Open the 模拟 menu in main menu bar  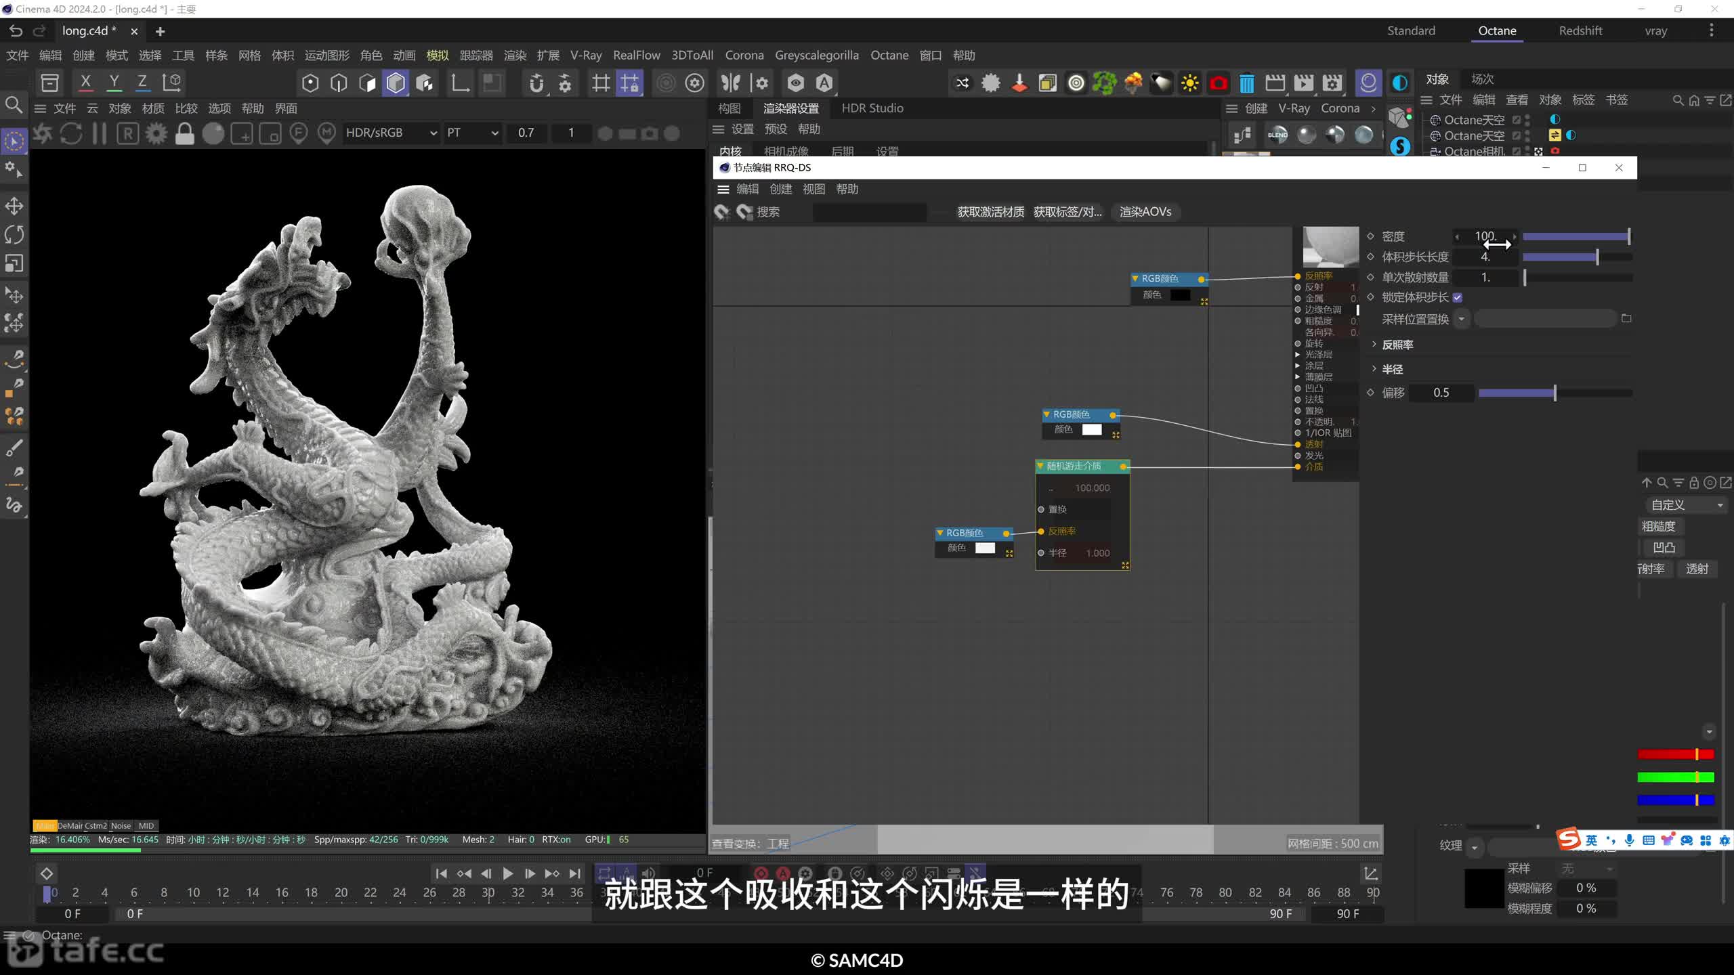point(438,56)
